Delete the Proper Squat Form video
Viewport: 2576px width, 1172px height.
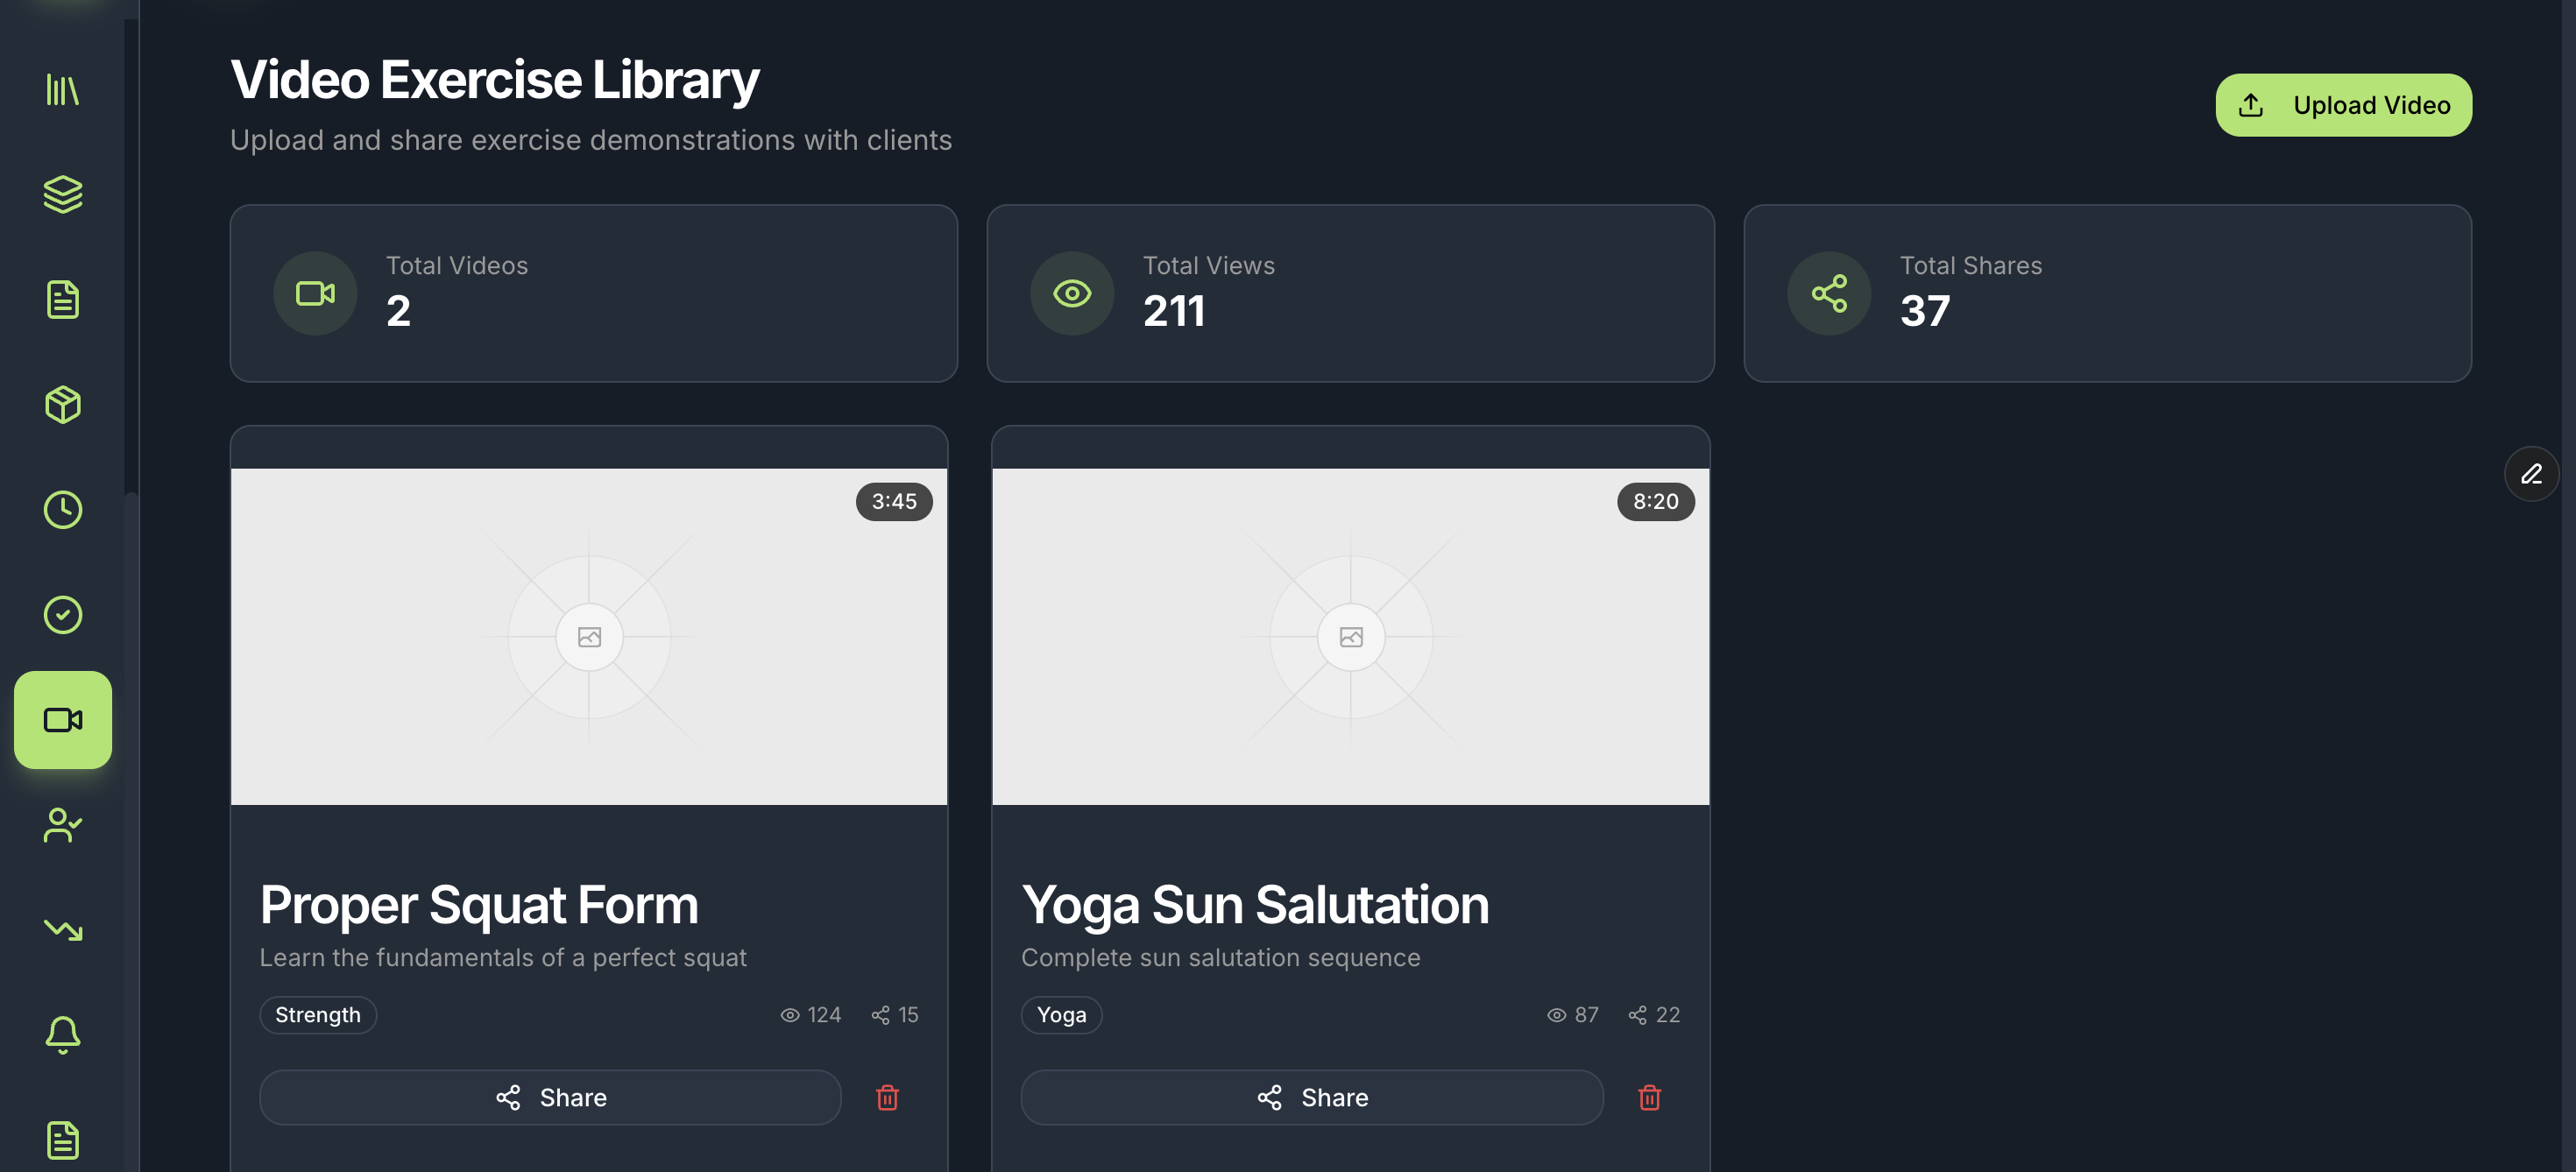pyautogui.click(x=887, y=1098)
